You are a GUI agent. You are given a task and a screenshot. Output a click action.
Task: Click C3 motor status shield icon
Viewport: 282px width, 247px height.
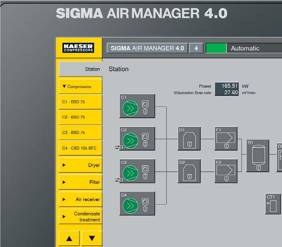pos(145,169)
